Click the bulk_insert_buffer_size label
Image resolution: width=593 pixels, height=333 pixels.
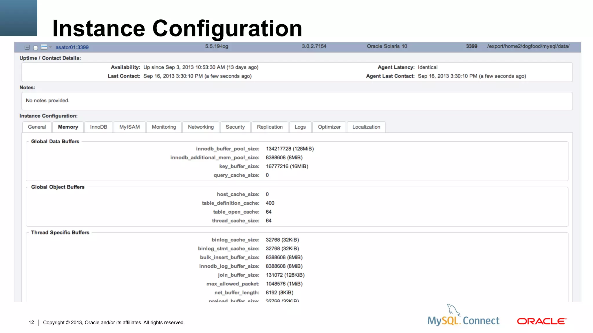(230, 257)
